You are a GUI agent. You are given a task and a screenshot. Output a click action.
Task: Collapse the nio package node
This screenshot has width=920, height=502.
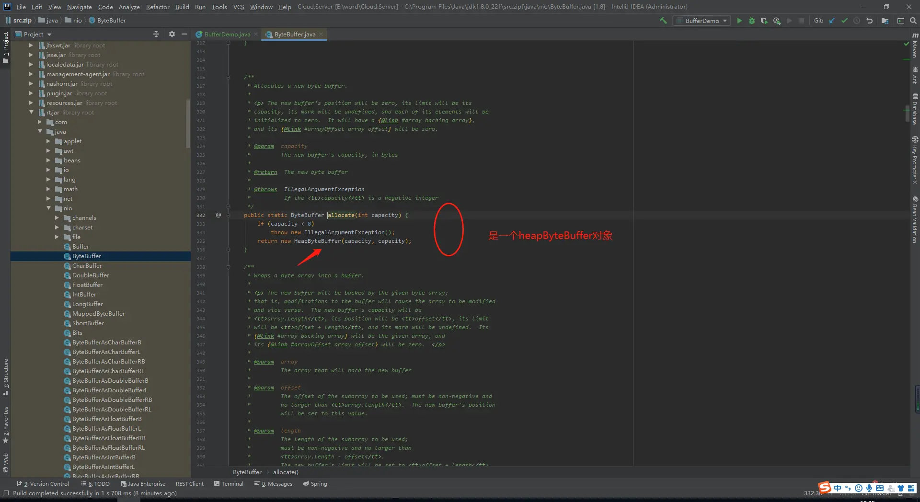click(49, 208)
